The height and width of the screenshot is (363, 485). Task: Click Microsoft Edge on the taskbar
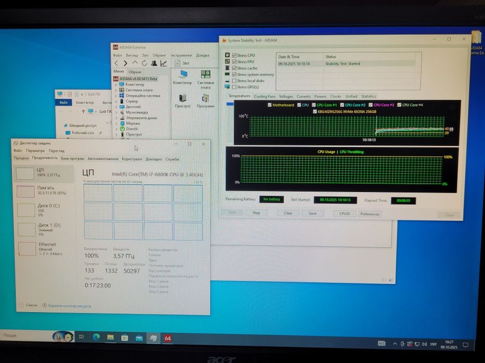[96, 337]
